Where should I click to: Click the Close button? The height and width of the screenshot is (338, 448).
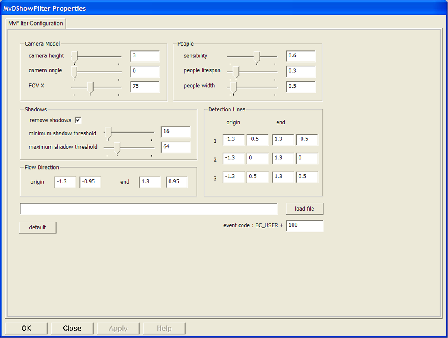click(x=72, y=328)
